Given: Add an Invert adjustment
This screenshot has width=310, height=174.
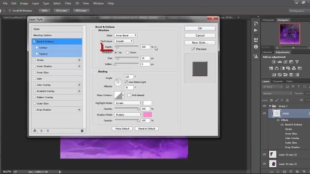Looking at the screenshot, I should (x=274, y=75).
